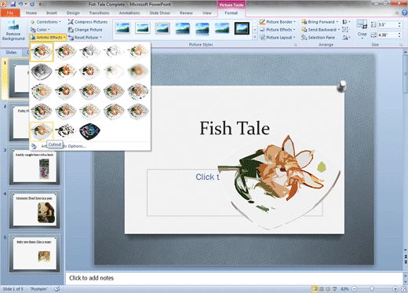
Task: Apply the Paint Strokes artistic effect
Action: pyautogui.click(x=66, y=71)
